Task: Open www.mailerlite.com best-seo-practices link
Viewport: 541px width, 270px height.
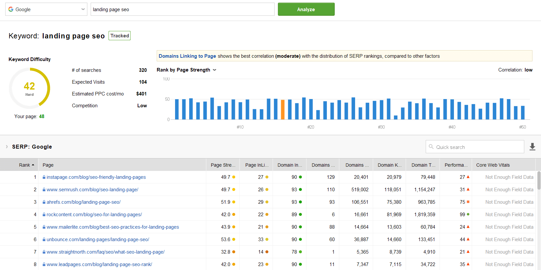Action: 113,227
